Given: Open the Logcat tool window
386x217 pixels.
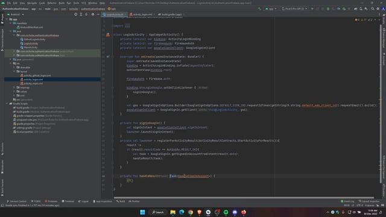Looking at the screenshot, I should [83, 201].
